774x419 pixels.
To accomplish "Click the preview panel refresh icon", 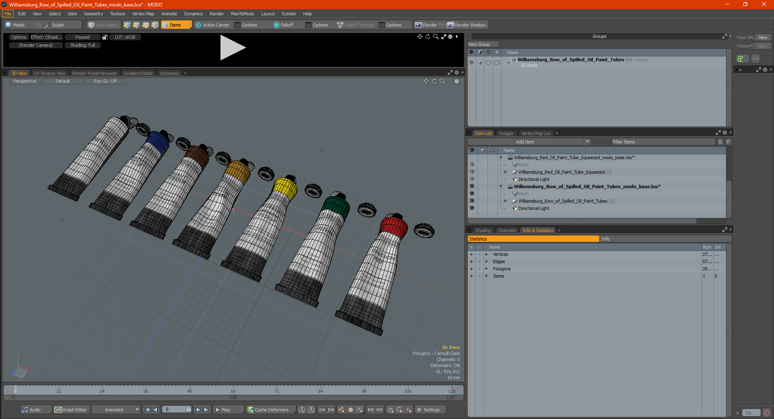I will 428,37.
